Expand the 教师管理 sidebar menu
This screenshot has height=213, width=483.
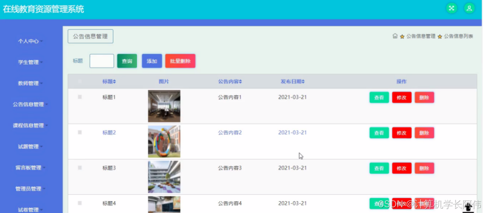click(x=30, y=83)
